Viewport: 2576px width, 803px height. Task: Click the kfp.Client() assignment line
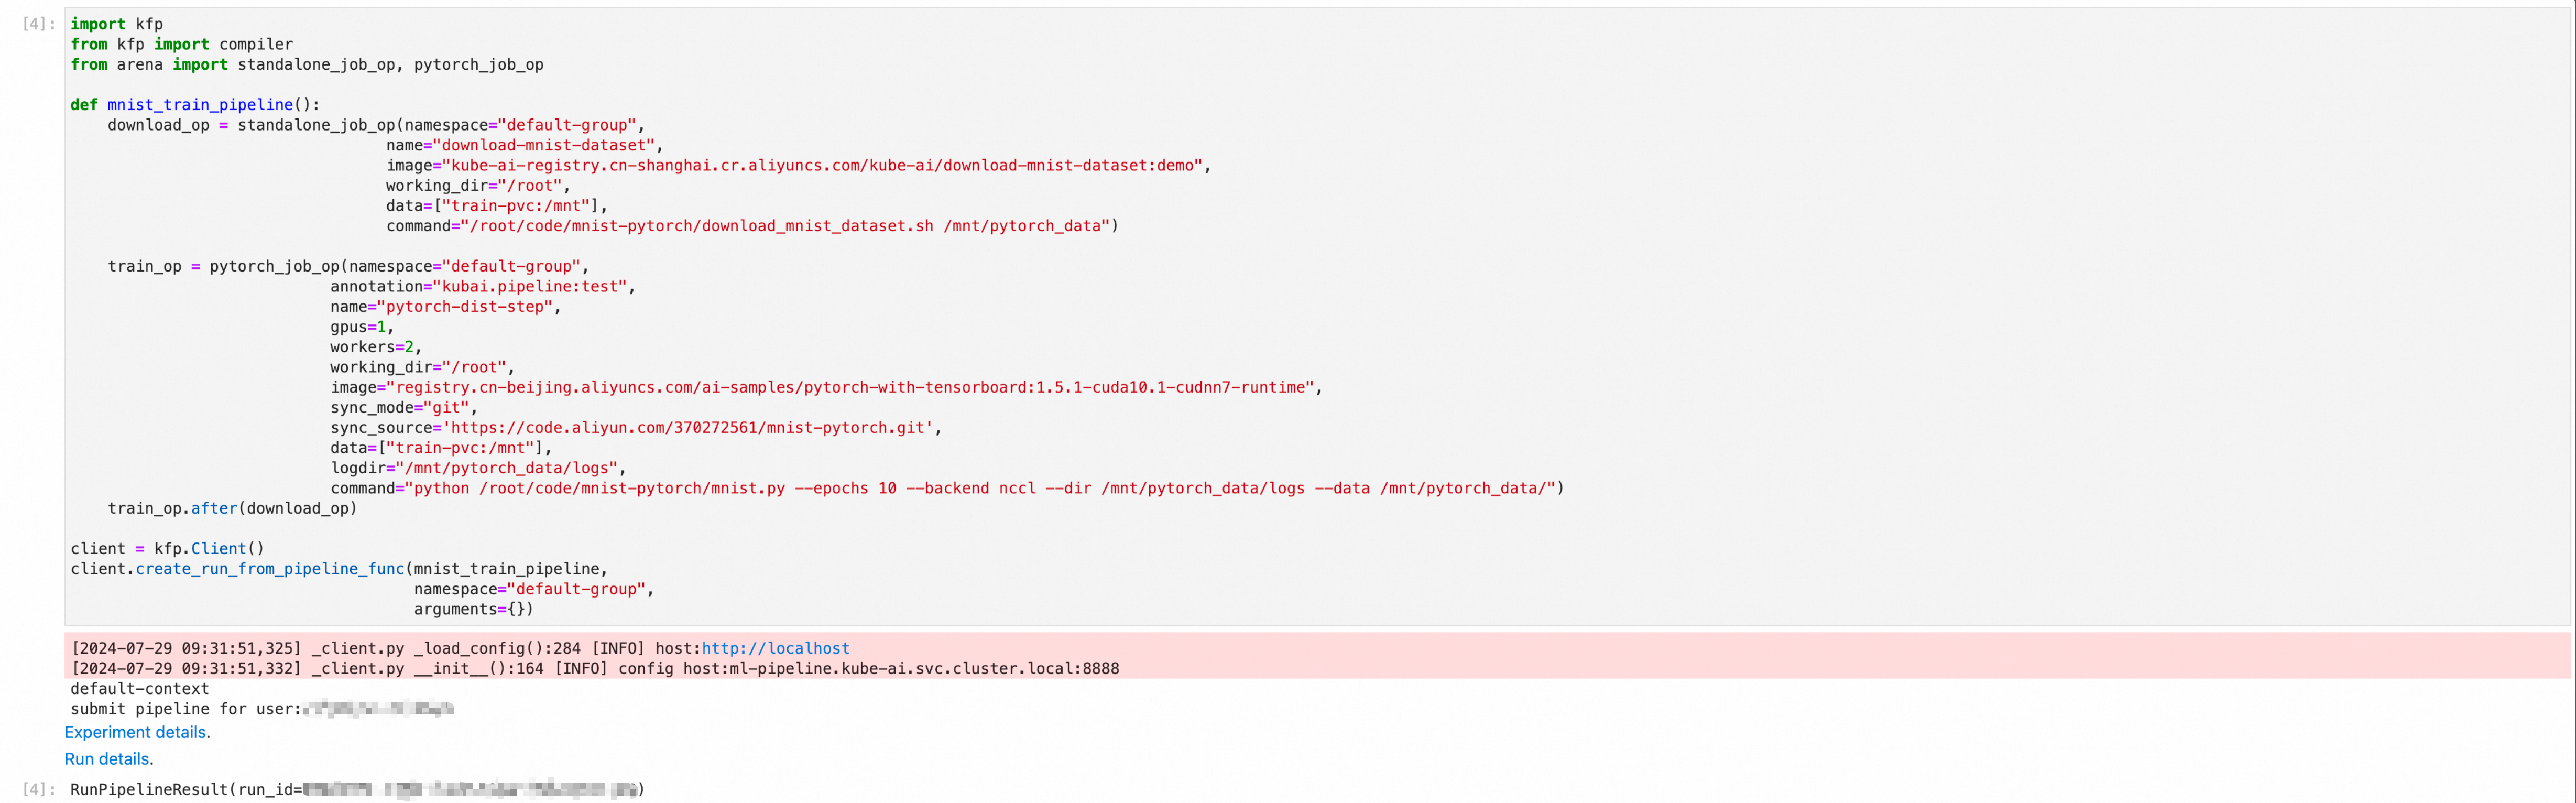click(168, 548)
